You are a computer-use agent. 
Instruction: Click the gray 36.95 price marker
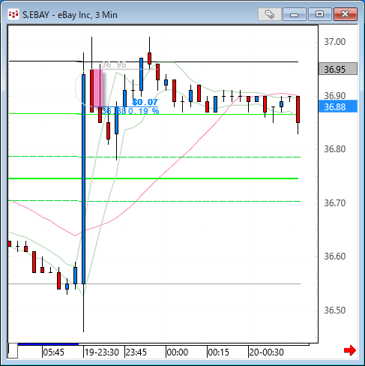pos(338,69)
